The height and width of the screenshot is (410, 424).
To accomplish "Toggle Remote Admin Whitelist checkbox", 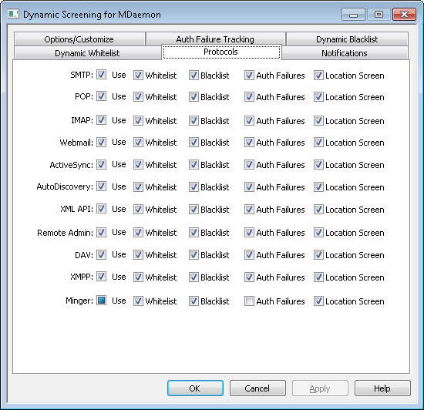I will pyautogui.click(x=138, y=233).
